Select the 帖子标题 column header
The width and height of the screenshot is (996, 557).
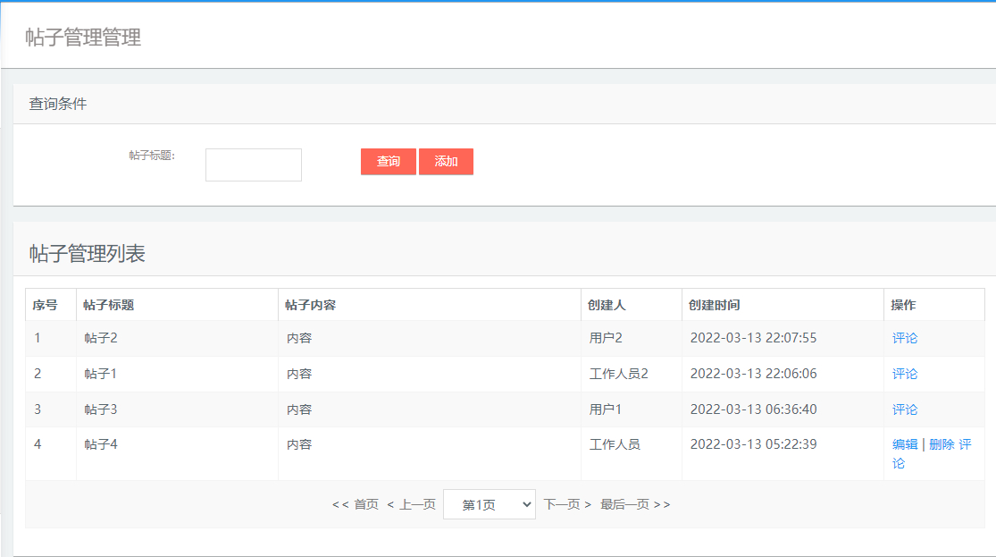click(x=109, y=304)
